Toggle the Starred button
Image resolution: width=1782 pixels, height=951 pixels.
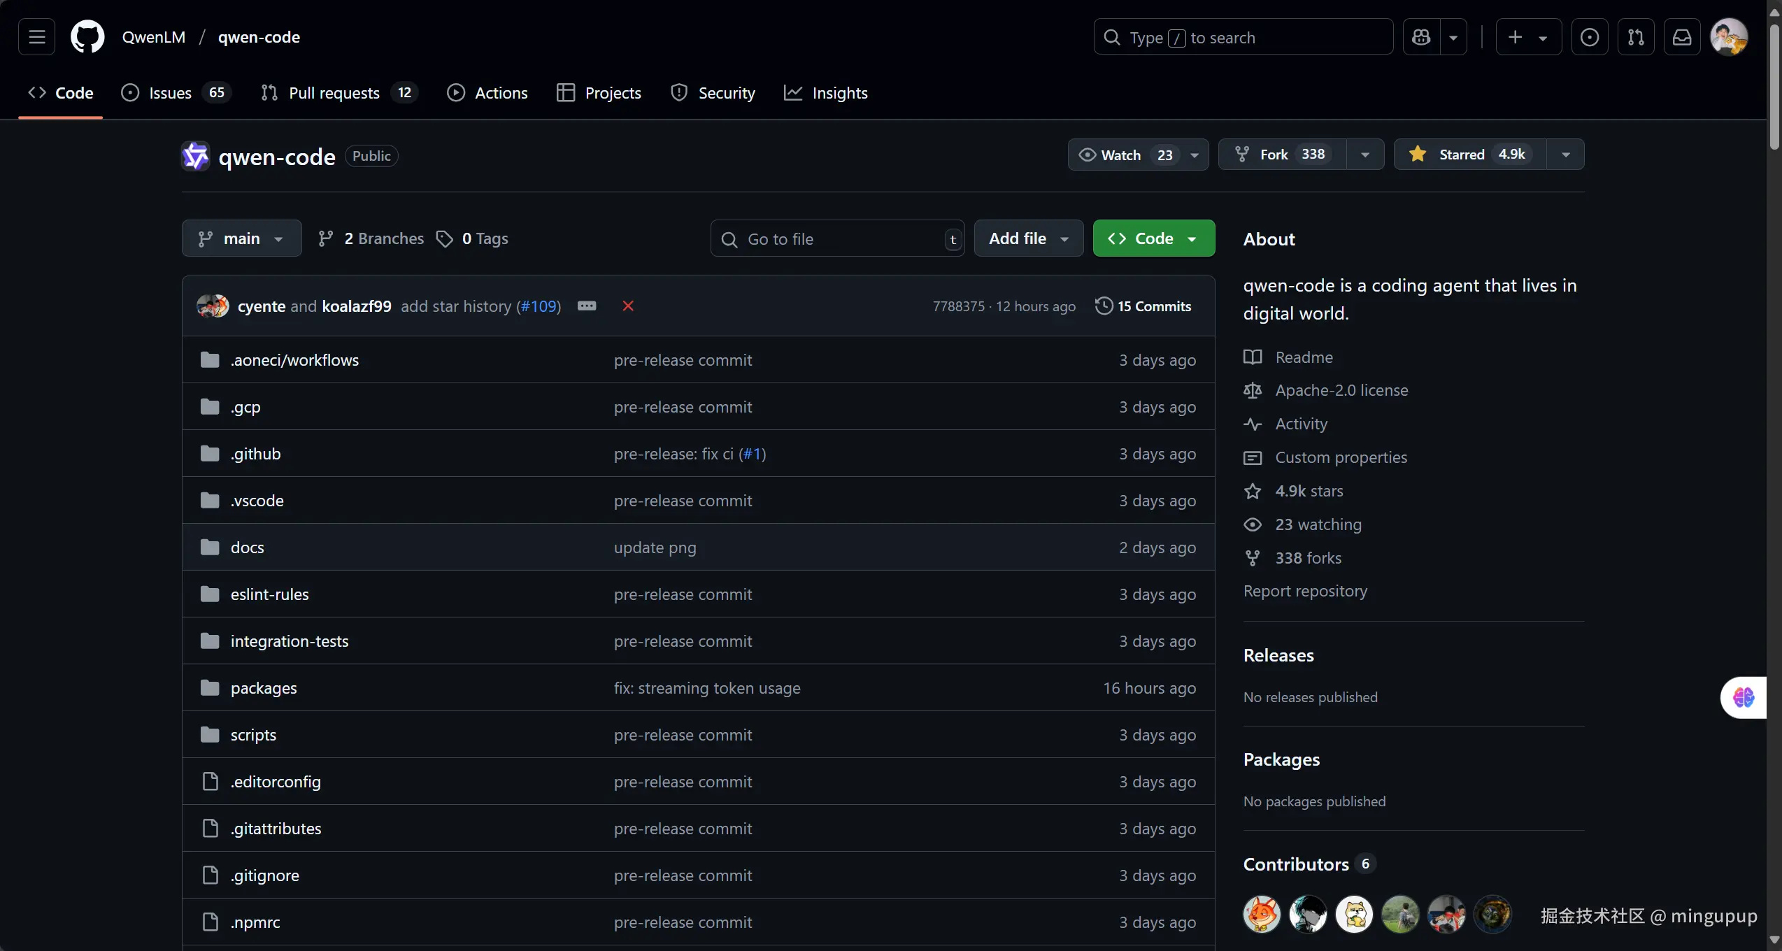coord(1470,155)
